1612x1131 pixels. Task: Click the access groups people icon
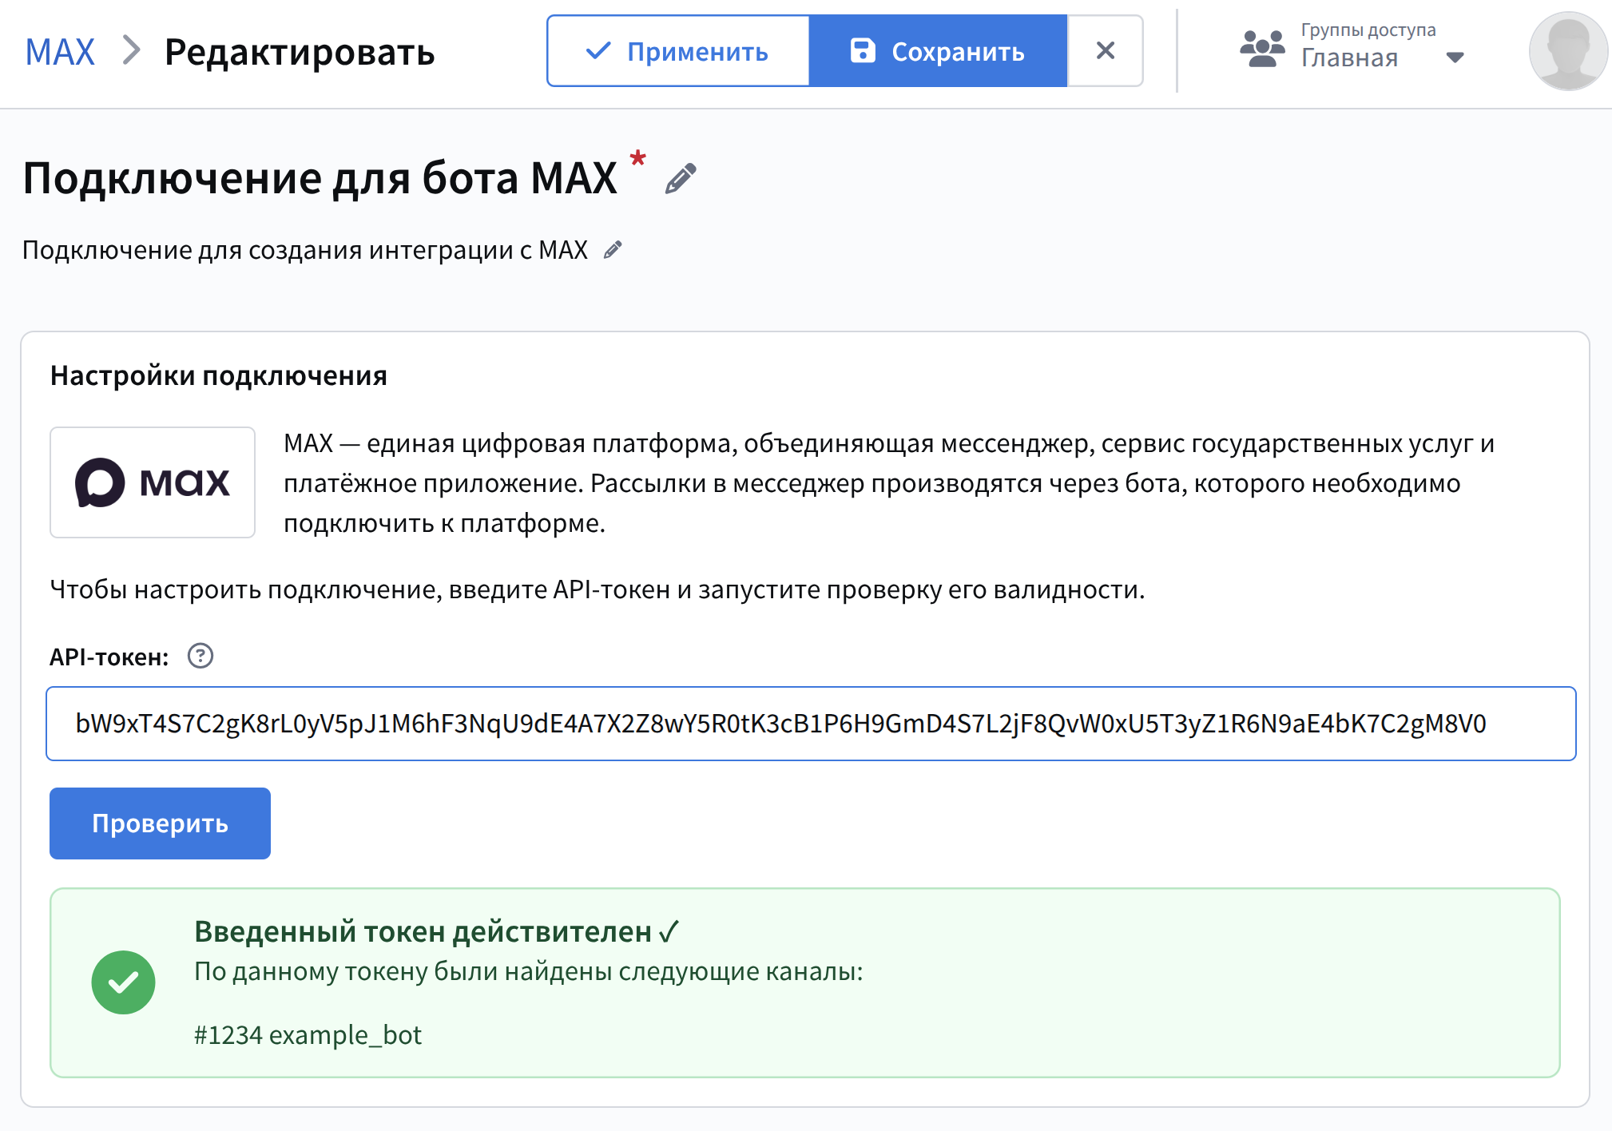pos(1262,50)
